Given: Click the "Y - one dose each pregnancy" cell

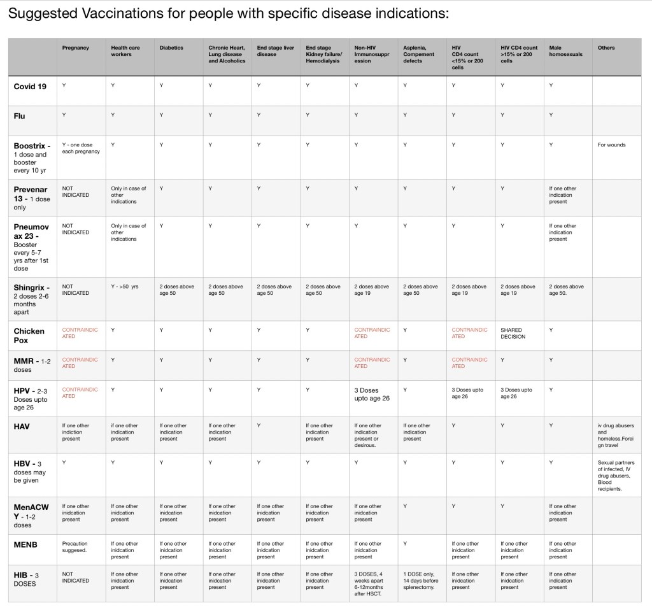Looking at the screenshot, I should point(81,148).
